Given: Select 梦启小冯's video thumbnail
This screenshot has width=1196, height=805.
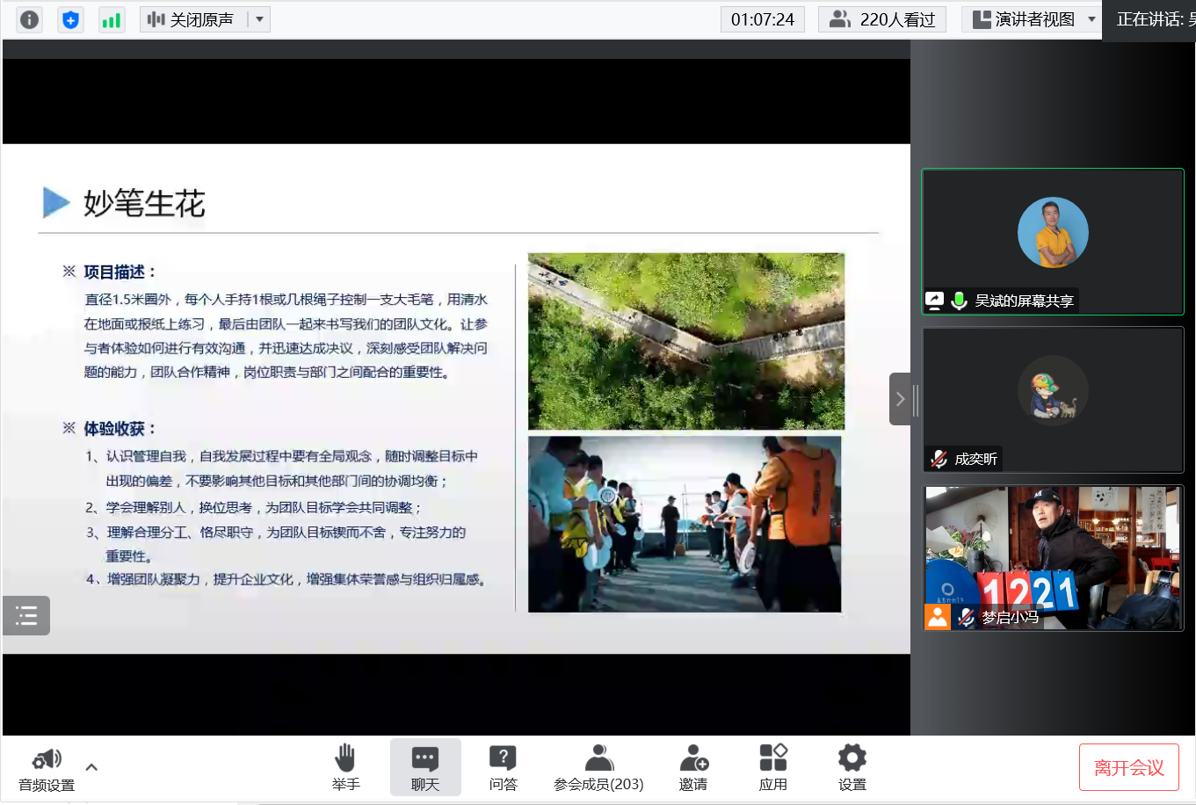Looking at the screenshot, I should pyautogui.click(x=1052, y=557).
